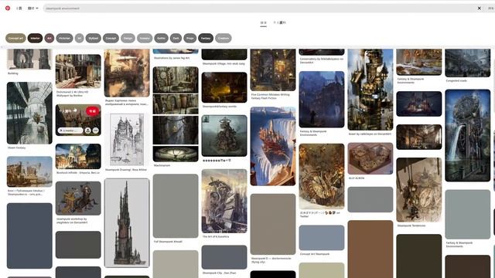
Task: Open the floating city waterfall pin
Action: (273, 146)
